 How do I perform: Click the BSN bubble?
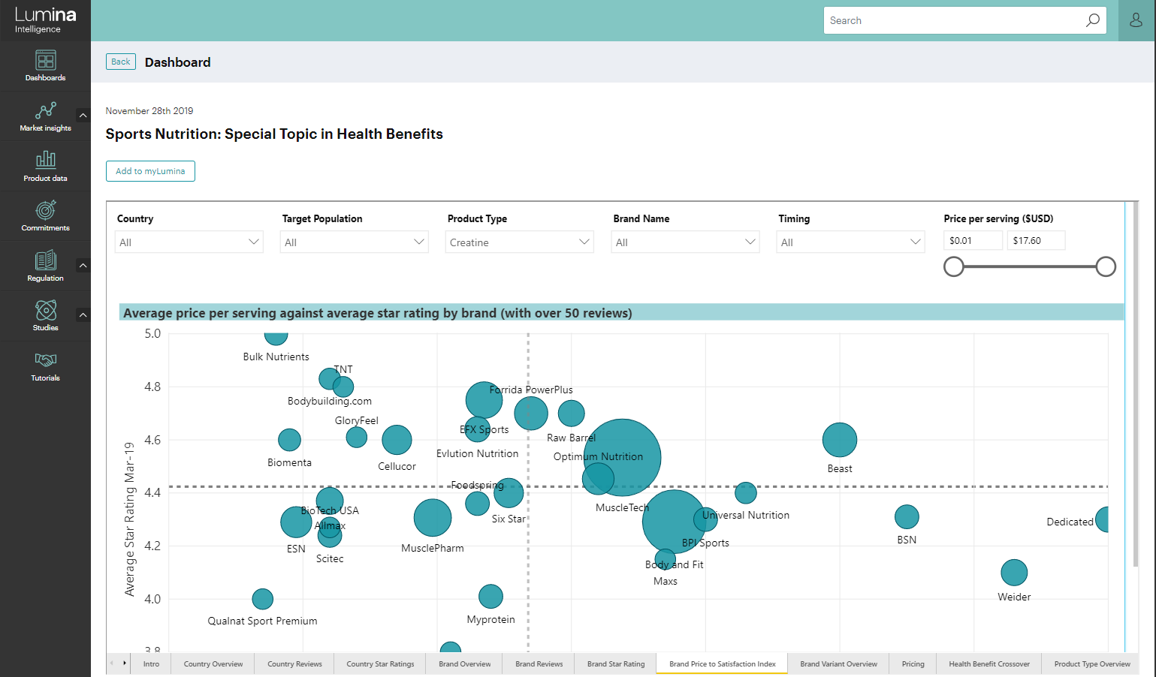click(907, 516)
